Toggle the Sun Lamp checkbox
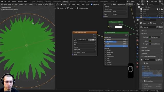 point(143,69)
